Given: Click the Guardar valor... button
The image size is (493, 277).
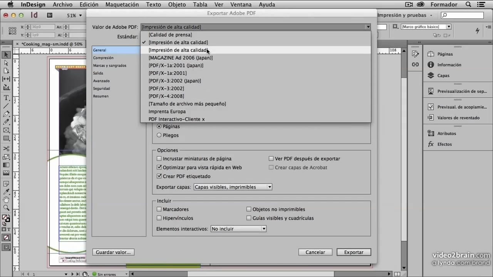Looking at the screenshot, I should pos(113,252).
